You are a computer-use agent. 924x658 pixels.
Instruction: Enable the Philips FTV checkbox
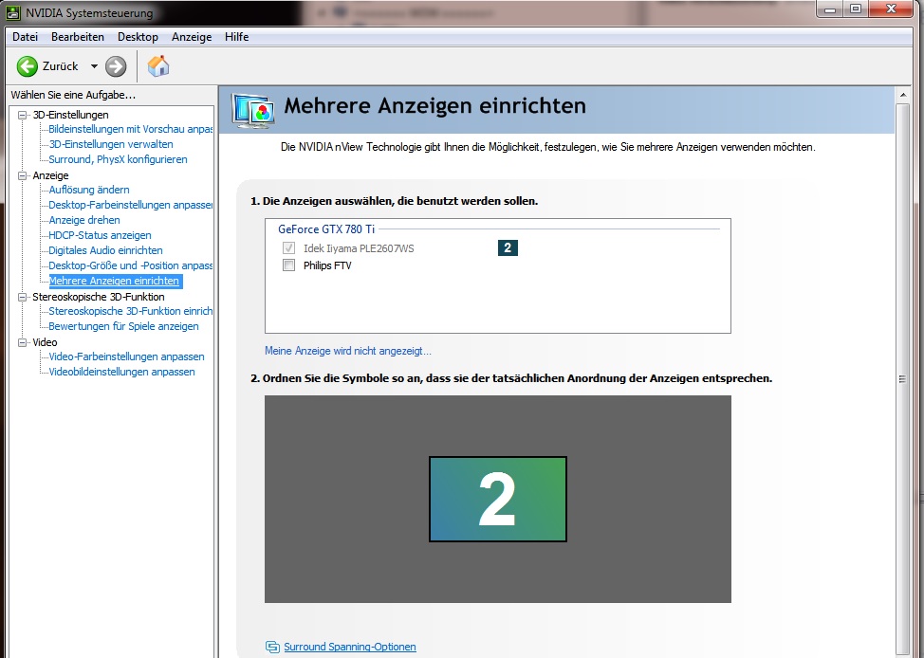click(288, 265)
